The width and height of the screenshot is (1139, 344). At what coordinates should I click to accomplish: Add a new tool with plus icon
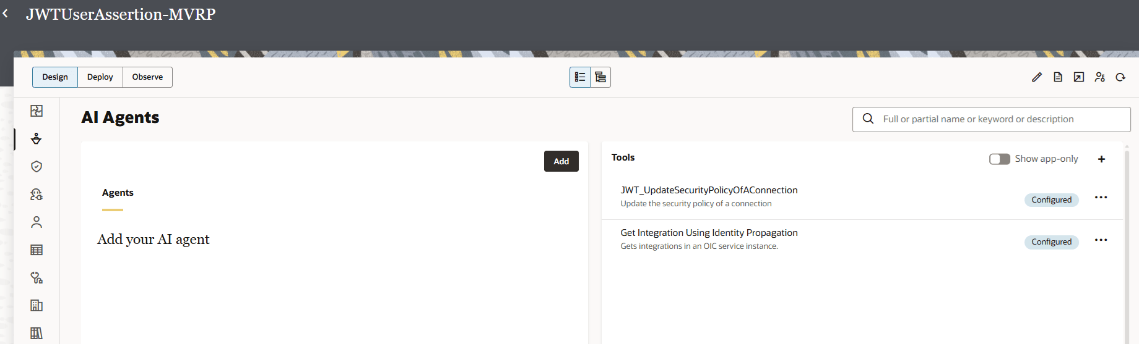[x=1101, y=159]
